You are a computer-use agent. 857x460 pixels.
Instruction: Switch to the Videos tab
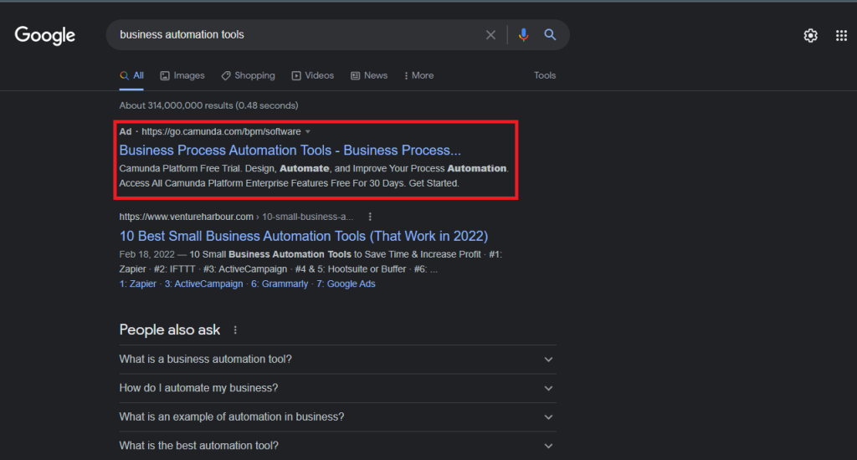(313, 76)
